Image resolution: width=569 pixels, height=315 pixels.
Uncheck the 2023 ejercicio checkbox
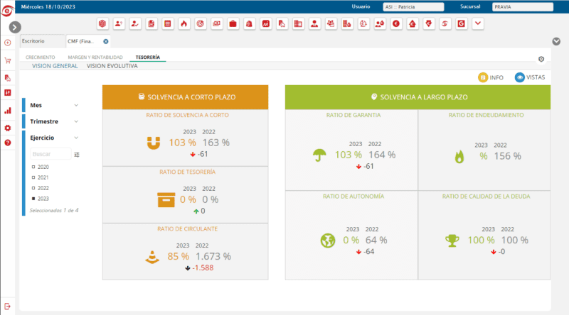click(x=33, y=199)
